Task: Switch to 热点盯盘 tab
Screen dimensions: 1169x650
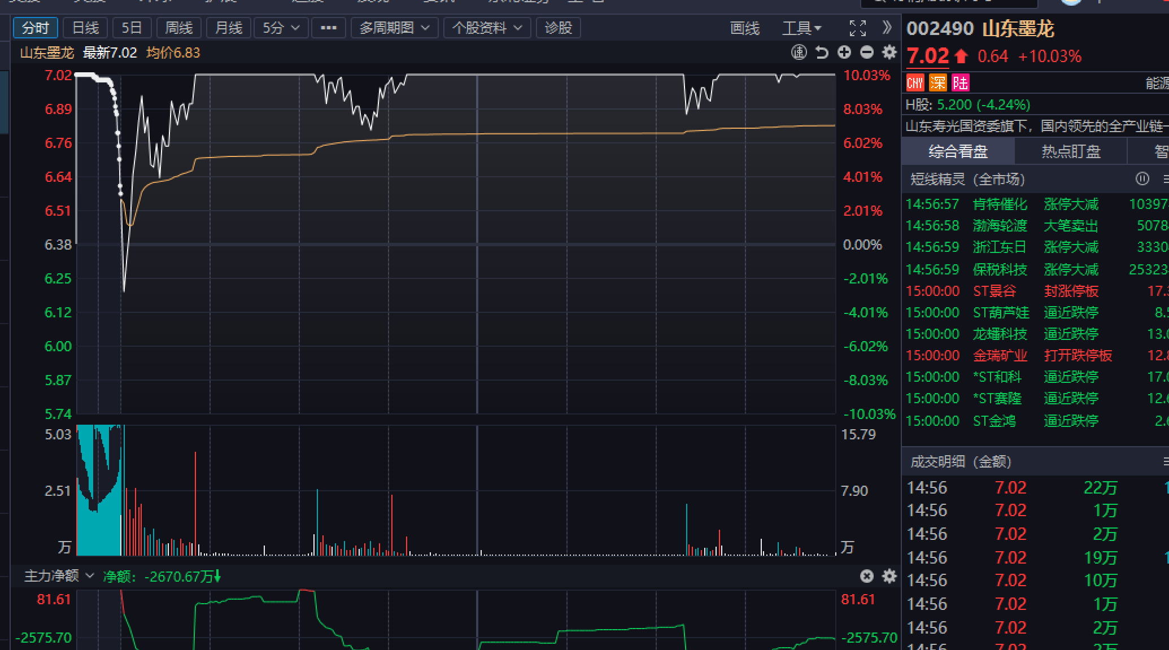Action: [1071, 151]
